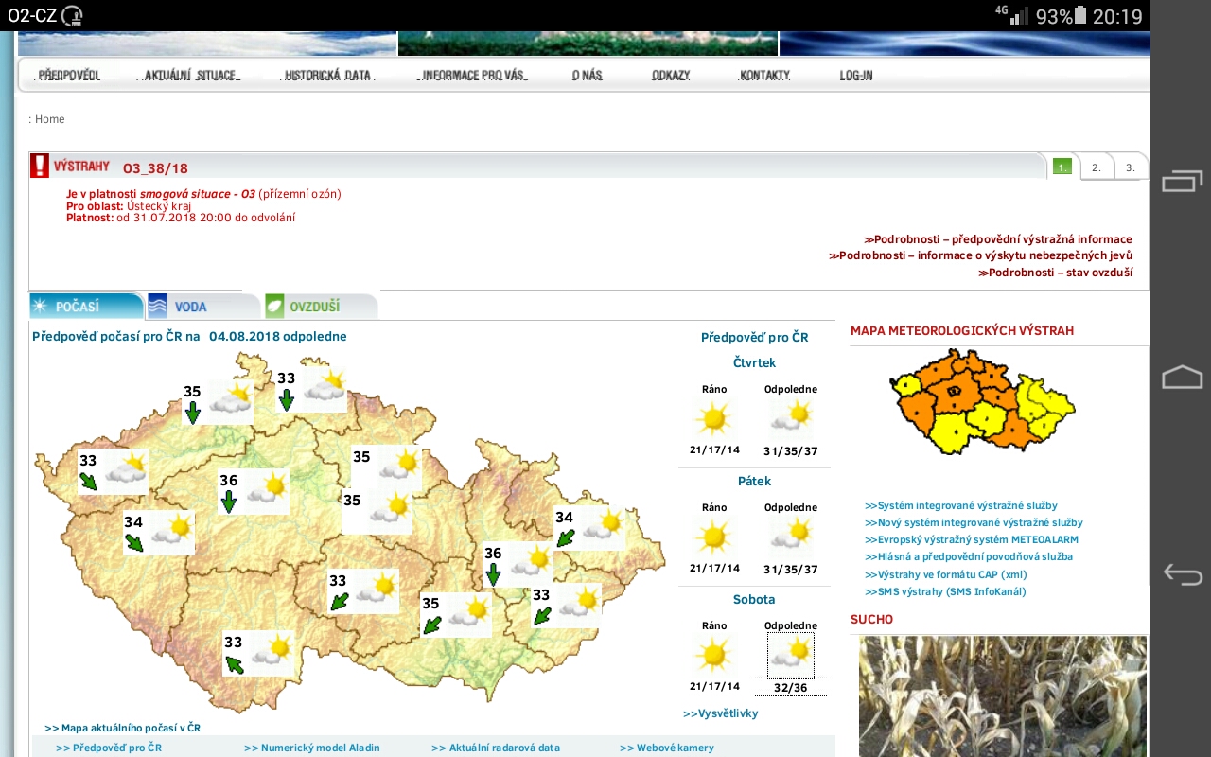
Task: Open Mapa aktuálního počasí v ČR link
Action: (122, 729)
